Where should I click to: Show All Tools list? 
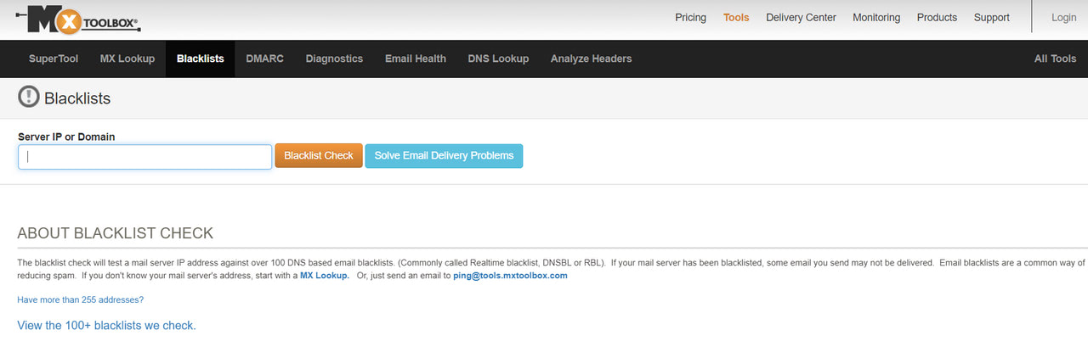pyautogui.click(x=1055, y=59)
